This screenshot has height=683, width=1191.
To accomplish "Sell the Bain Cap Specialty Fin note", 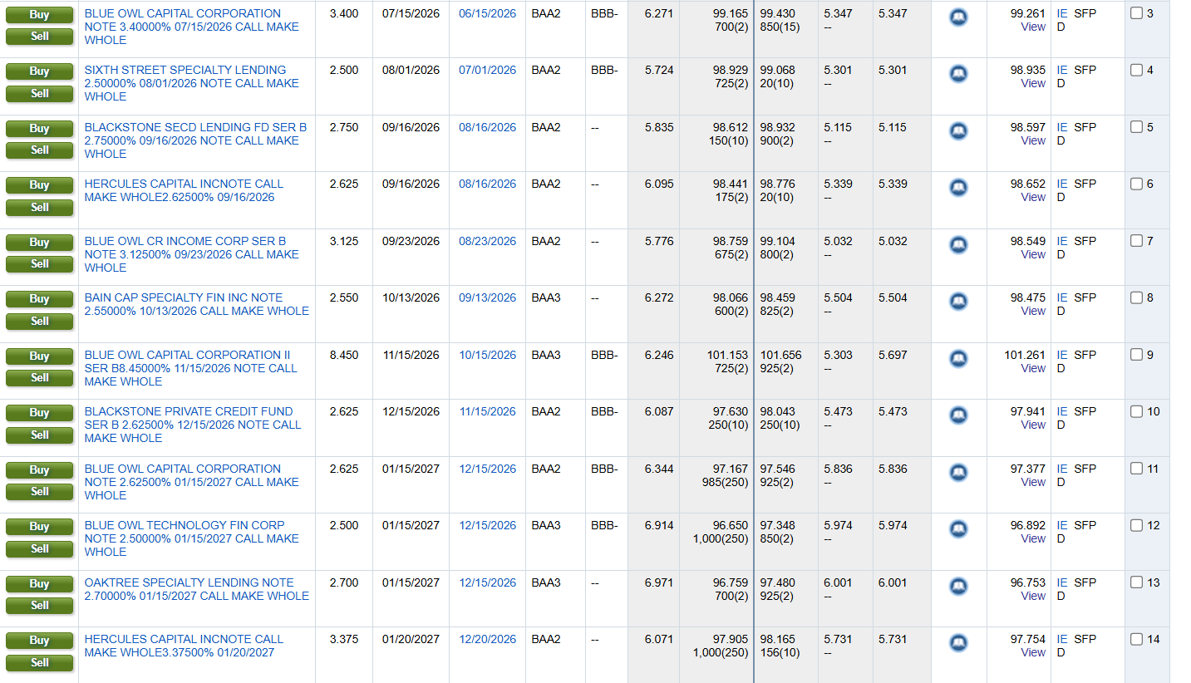I will [x=39, y=321].
